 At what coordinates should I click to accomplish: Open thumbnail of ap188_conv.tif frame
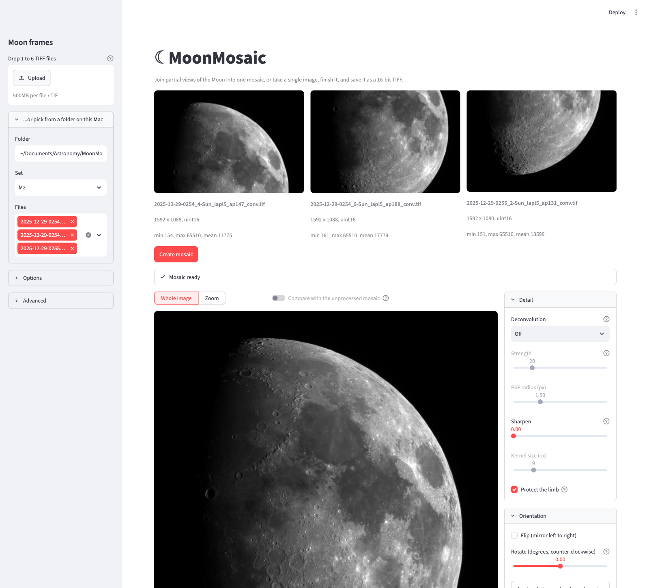[x=385, y=142]
